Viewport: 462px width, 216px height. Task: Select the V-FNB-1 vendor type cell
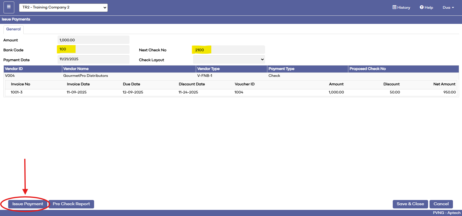pos(205,76)
